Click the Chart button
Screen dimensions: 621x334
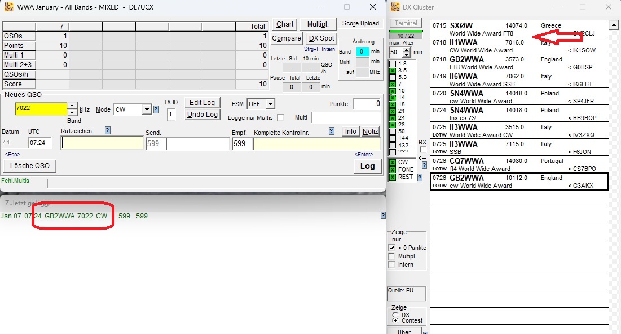click(x=285, y=24)
